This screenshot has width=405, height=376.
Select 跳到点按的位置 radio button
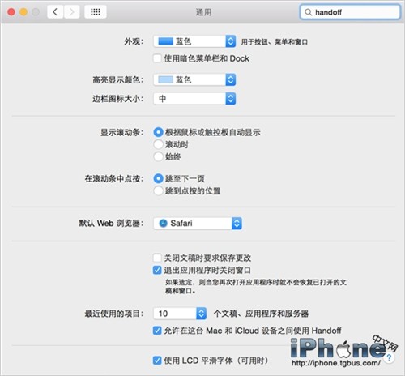pos(158,191)
